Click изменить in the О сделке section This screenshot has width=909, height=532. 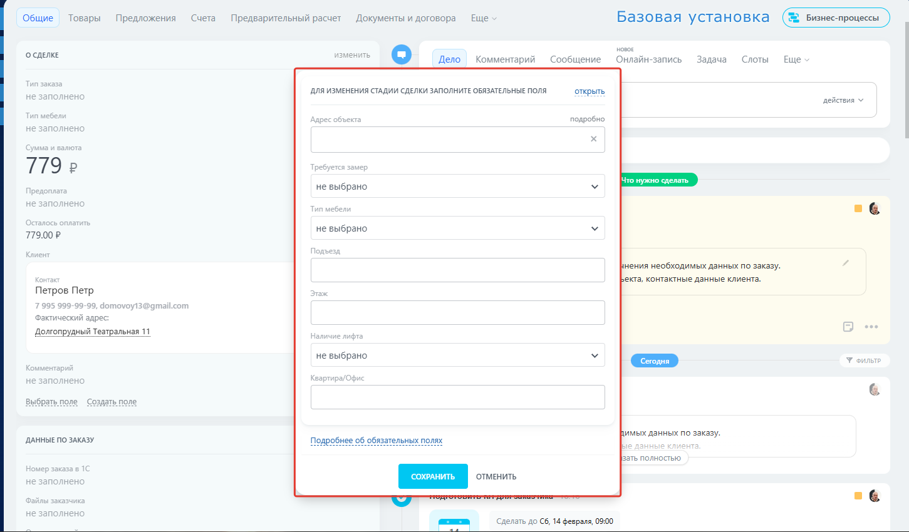(x=352, y=55)
